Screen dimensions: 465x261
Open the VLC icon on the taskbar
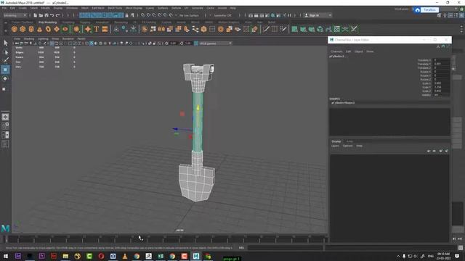point(125,256)
